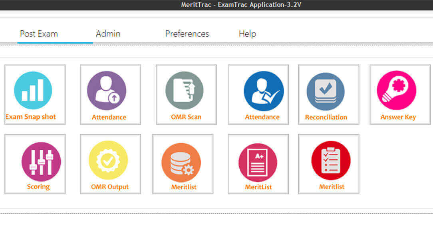Switch to the Post Exam tab

pyautogui.click(x=39, y=34)
